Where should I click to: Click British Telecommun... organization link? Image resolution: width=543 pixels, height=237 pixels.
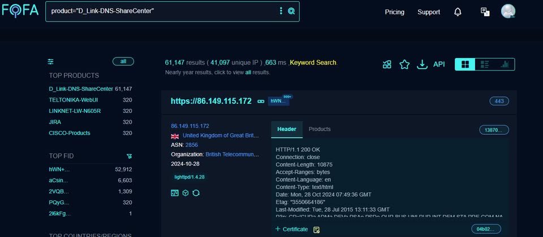click(232, 155)
